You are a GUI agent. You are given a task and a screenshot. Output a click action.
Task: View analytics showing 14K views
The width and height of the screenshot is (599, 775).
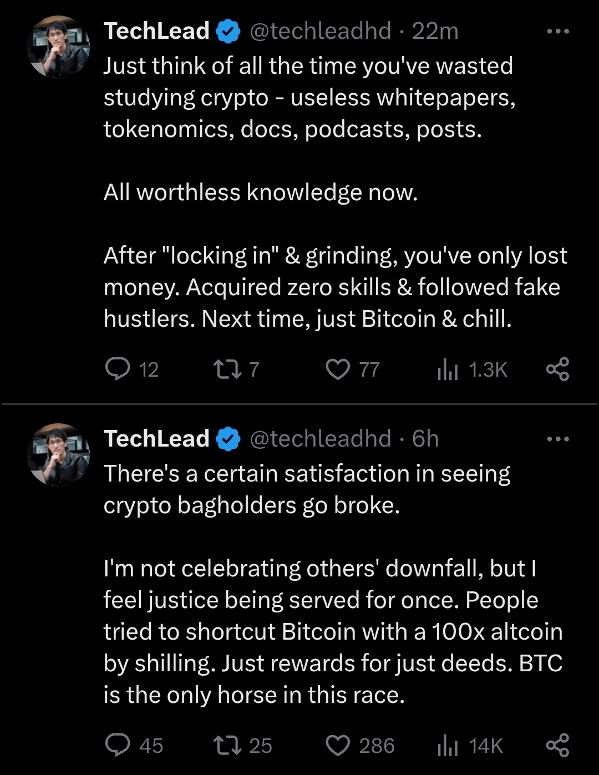(448, 745)
